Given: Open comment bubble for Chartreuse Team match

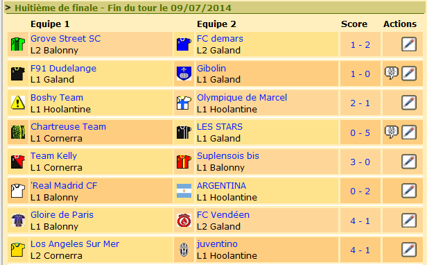Looking at the screenshot, I should [x=392, y=132].
